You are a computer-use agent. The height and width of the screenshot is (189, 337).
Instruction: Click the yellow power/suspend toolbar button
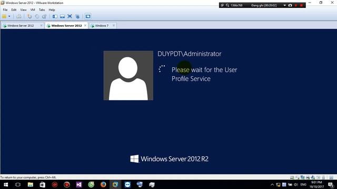pyautogui.click(x=4, y=16)
